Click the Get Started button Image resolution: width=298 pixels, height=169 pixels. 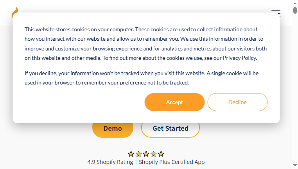tap(171, 128)
